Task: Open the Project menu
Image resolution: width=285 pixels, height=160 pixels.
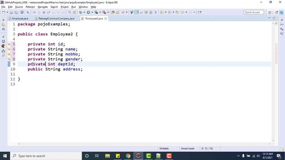Action: [65, 7]
